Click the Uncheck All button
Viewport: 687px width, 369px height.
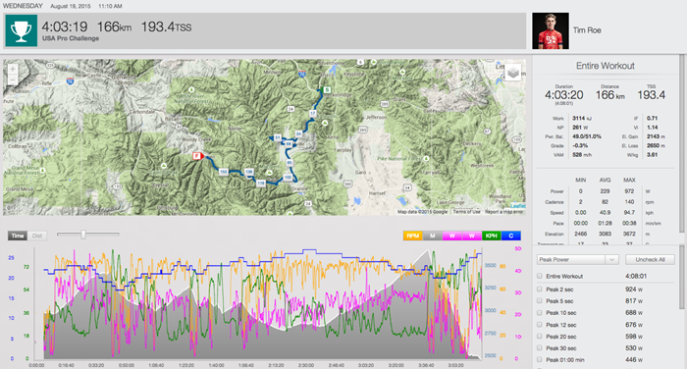pyautogui.click(x=650, y=259)
